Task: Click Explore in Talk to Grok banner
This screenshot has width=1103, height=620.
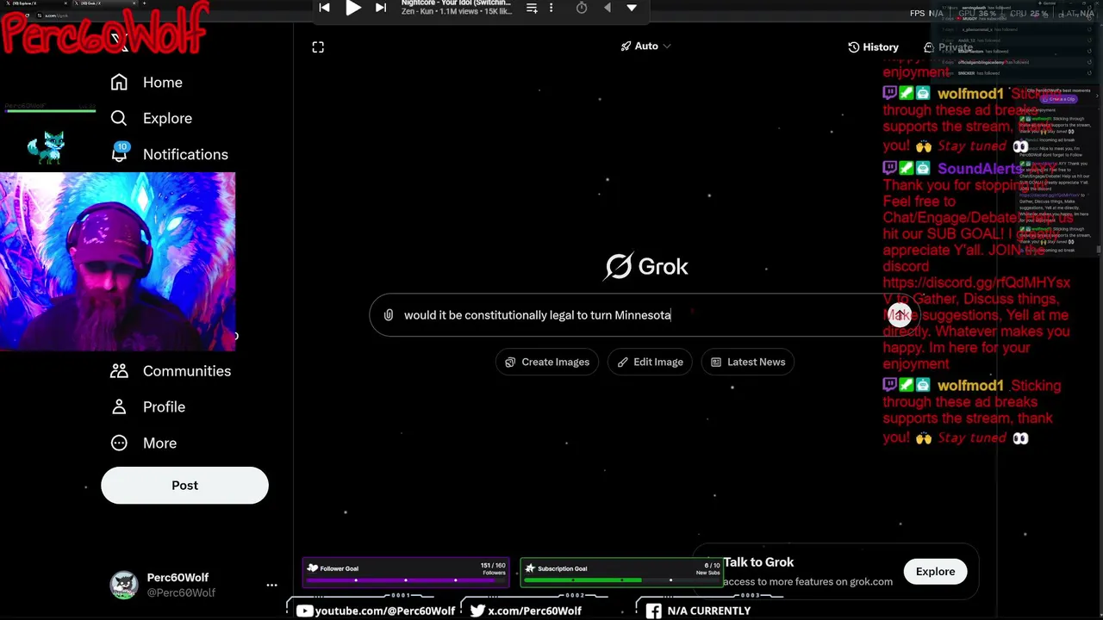Action: [935, 572]
